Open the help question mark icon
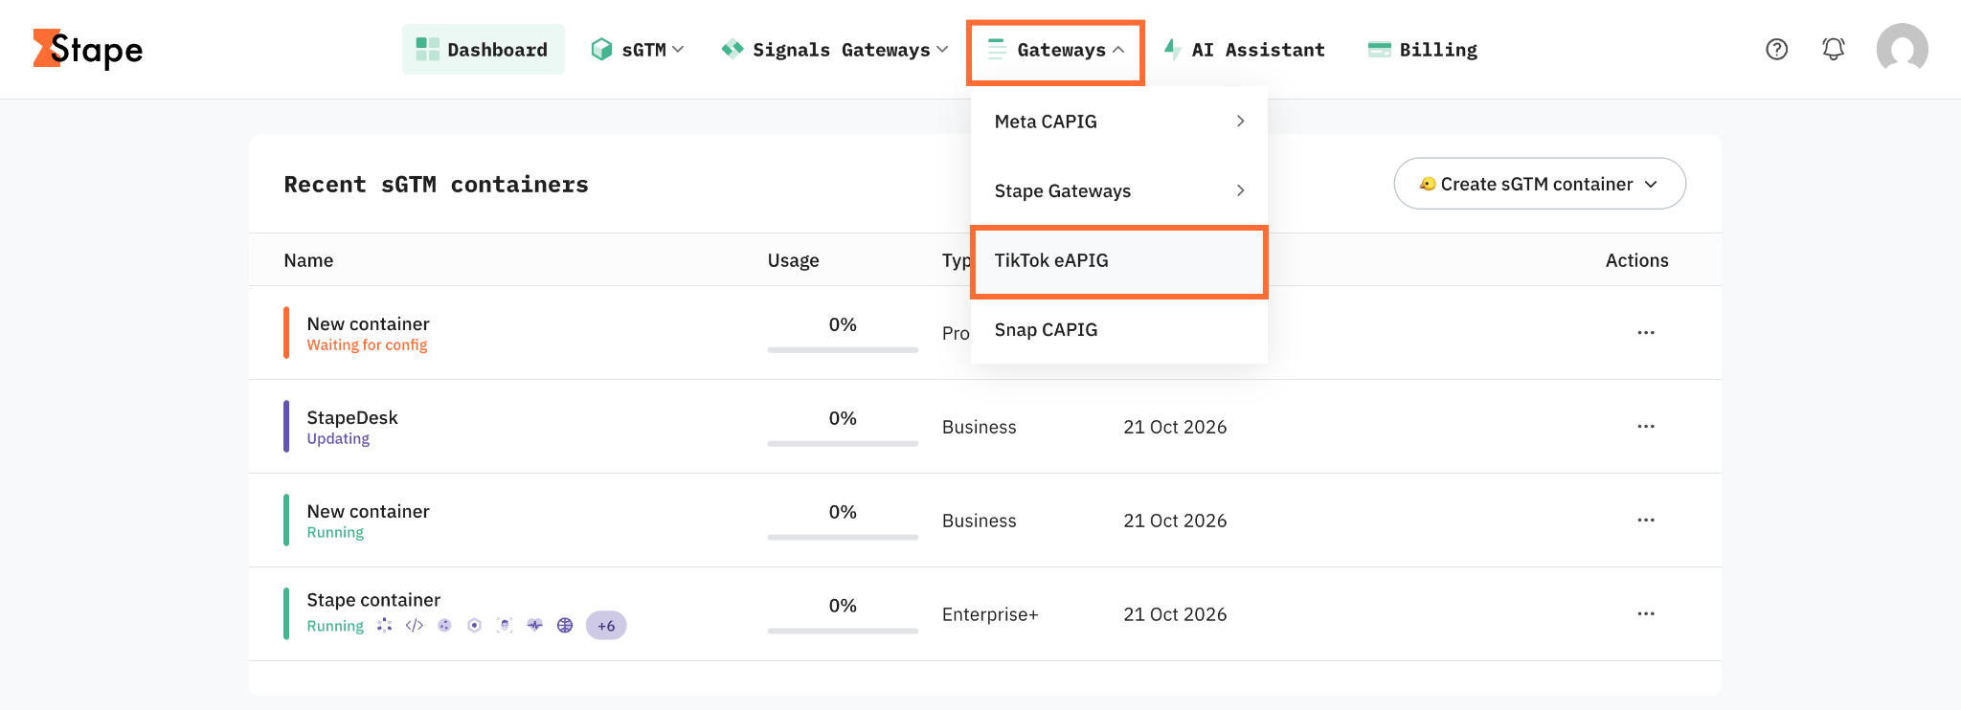The height and width of the screenshot is (710, 1961). tap(1776, 49)
